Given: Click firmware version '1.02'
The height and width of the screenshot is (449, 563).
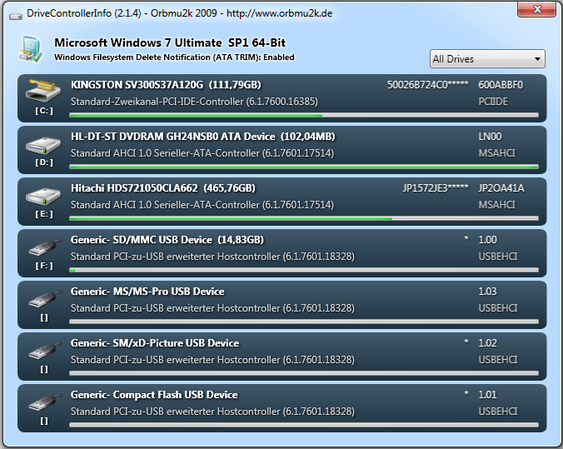Looking at the screenshot, I should (x=487, y=343).
